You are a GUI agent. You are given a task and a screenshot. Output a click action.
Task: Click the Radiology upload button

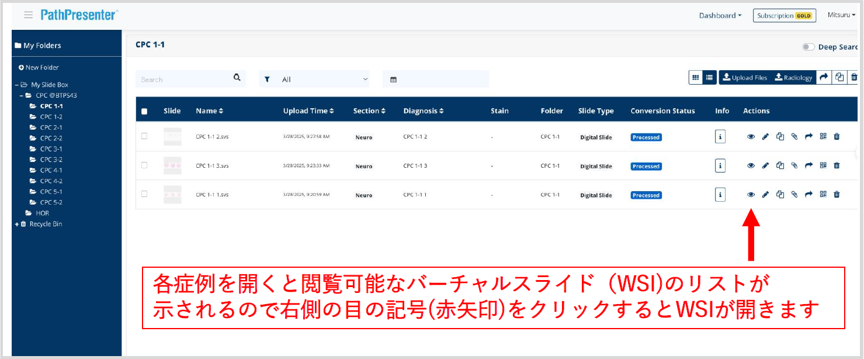[793, 77]
